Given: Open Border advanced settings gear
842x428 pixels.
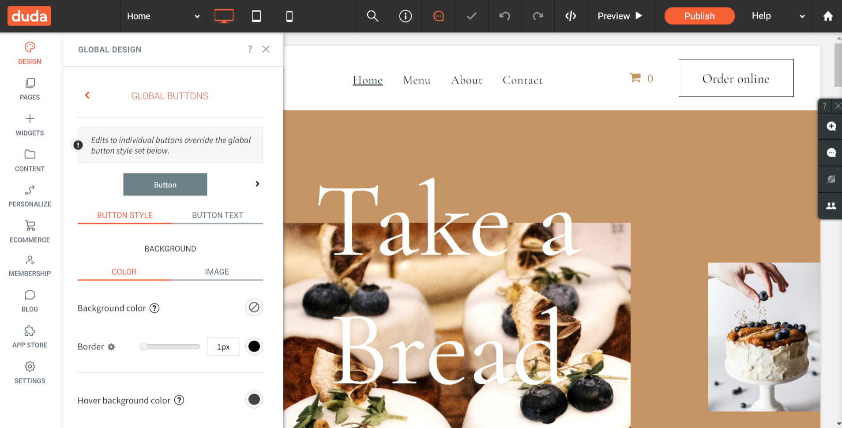Looking at the screenshot, I should (x=111, y=347).
